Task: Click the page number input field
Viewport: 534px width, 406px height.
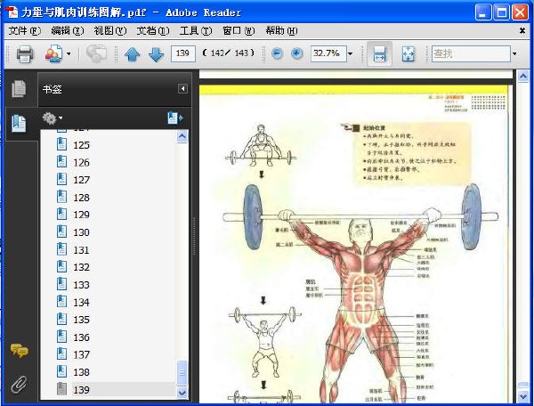Action: [x=182, y=53]
